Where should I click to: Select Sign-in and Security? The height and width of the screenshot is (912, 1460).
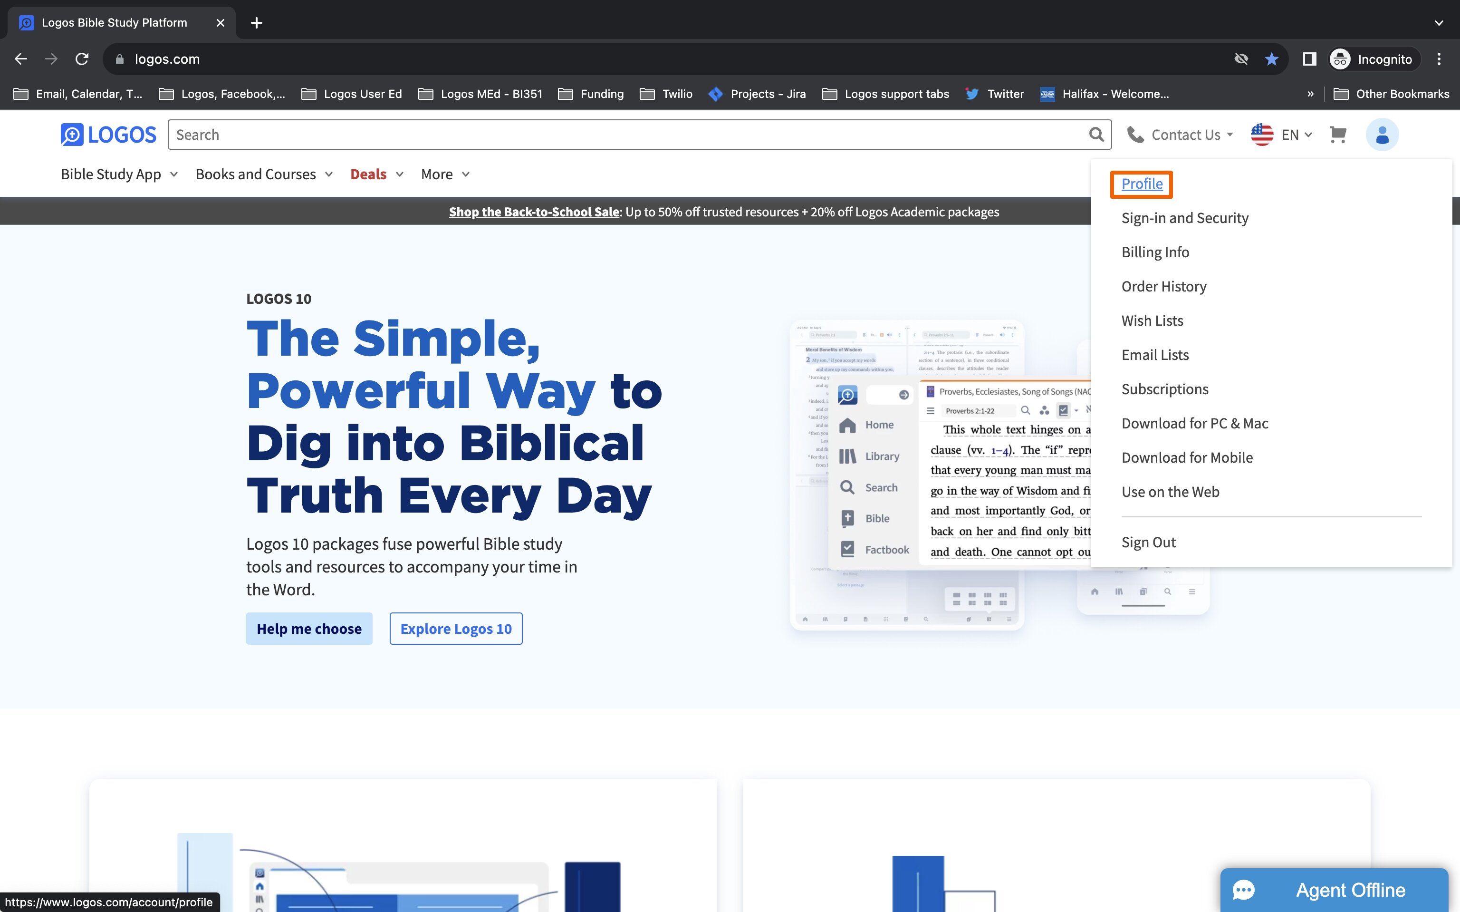pyautogui.click(x=1184, y=218)
